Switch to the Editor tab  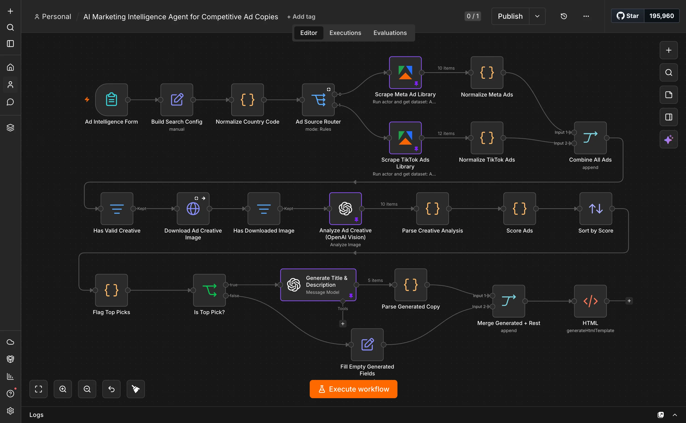pos(309,33)
